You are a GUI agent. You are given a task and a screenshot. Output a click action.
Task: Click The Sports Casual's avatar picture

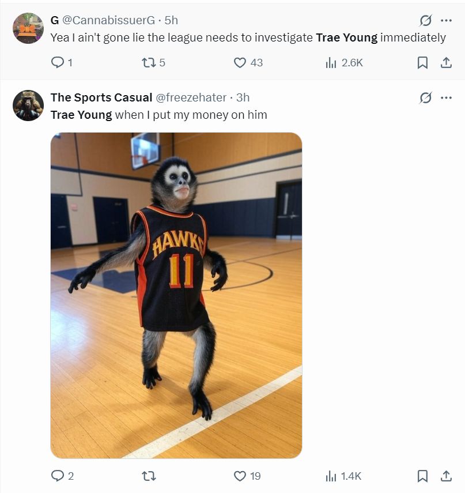pos(28,106)
